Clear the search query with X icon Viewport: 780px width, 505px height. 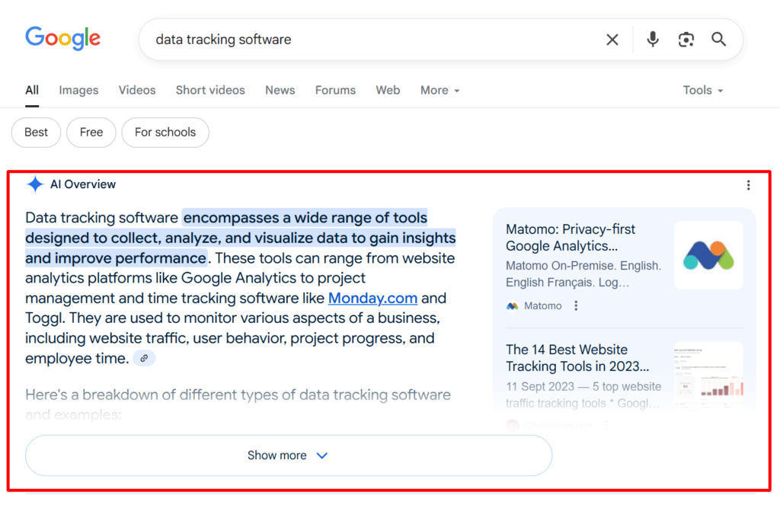[x=612, y=40]
